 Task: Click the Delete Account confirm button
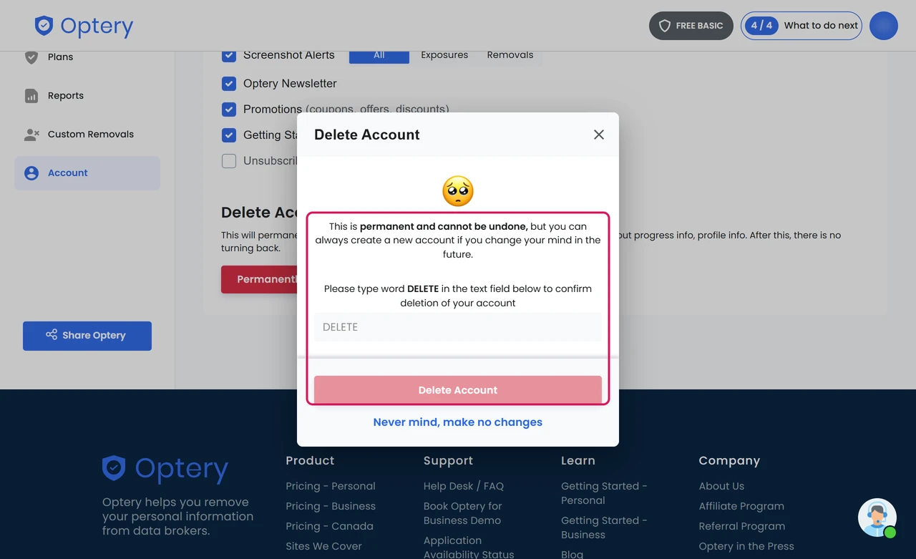point(458,390)
